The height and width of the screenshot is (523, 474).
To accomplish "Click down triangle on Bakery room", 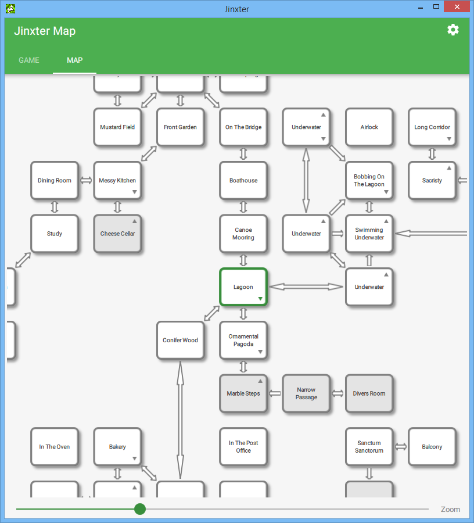I will coord(135,458).
